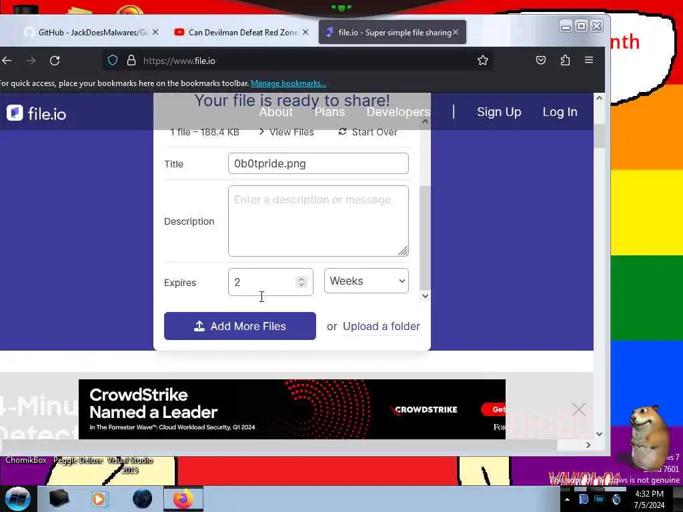Click the Expires number field
Image resolution: width=683 pixels, height=512 pixels.
(x=270, y=282)
